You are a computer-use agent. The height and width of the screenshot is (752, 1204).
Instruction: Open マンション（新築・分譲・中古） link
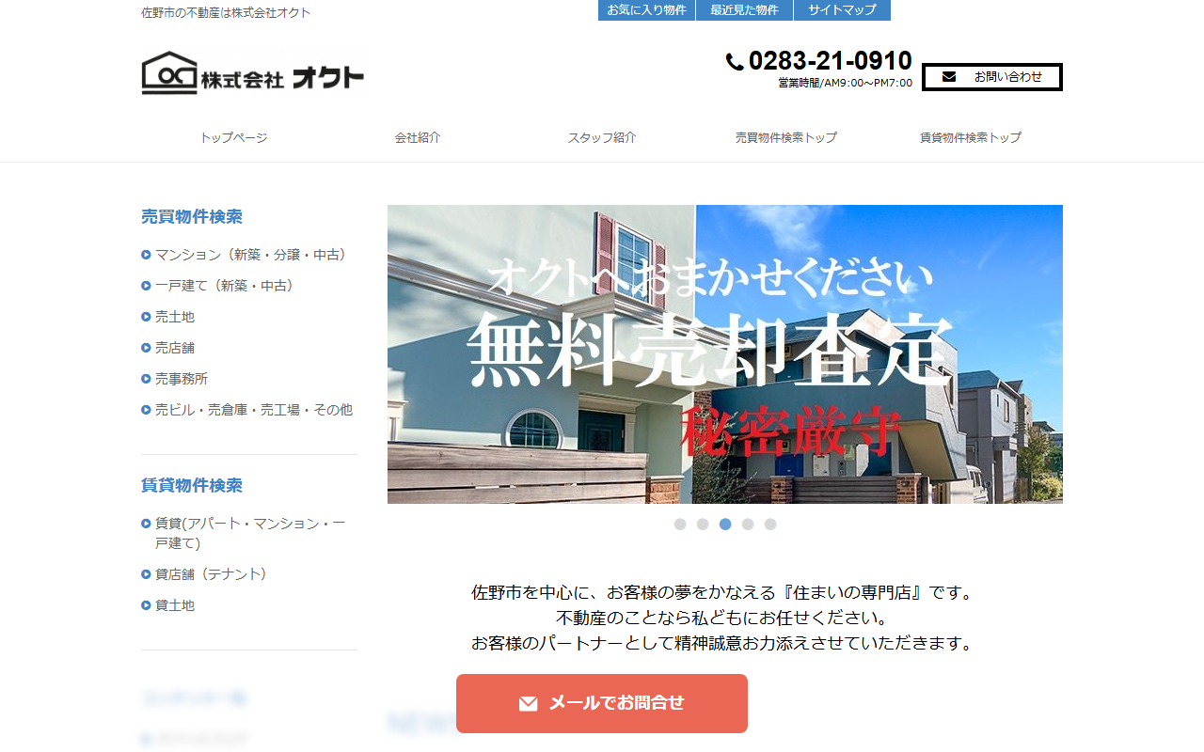tap(254, 255)
